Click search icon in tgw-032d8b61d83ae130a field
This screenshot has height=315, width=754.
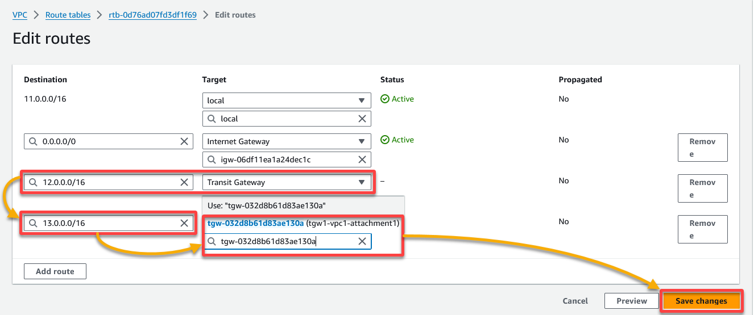(x=212, y=241)
